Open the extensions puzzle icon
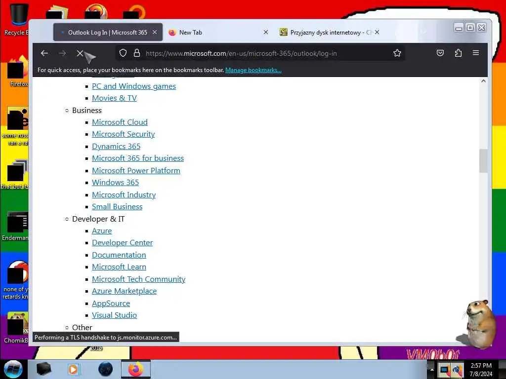Viewport: 506px width, 379px height. pos(458,53)
